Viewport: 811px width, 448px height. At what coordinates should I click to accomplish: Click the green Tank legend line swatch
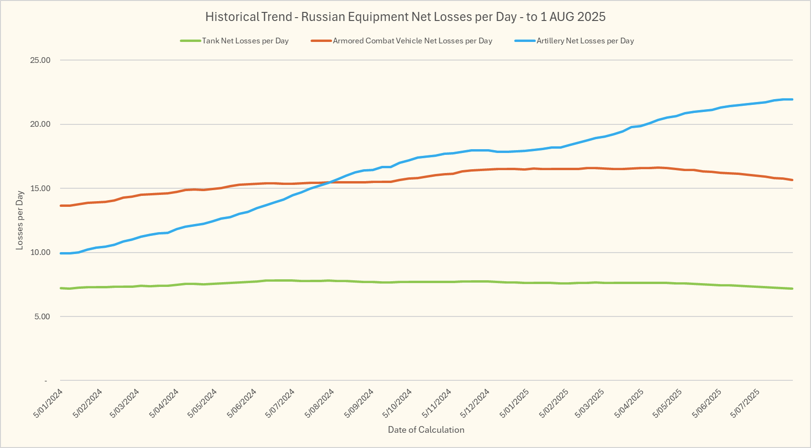tap(190, 41)
